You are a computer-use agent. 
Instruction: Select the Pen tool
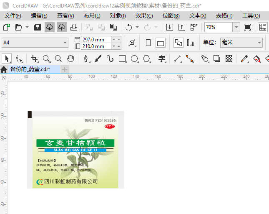86,59
